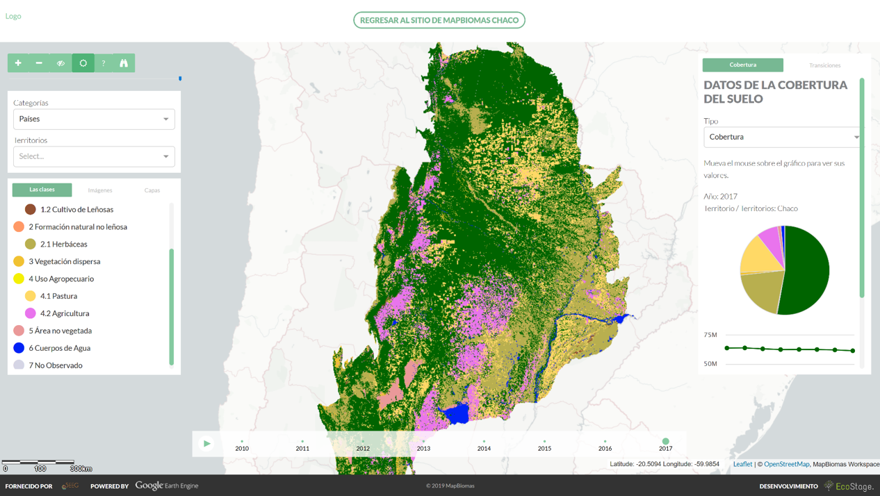
Task: Click the class list green scrollbar
Action: 172,306
